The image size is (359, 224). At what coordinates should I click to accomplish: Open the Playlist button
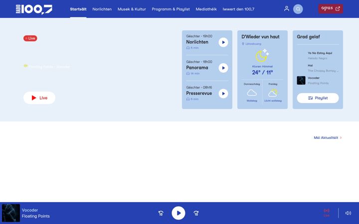[x=318, y=98]
